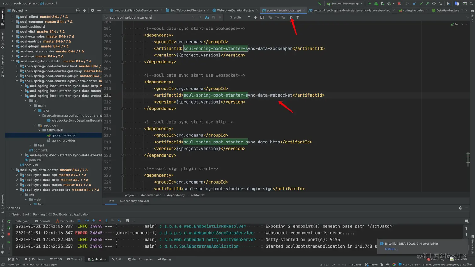Show Git history clock icon
Screen dimensions: 475x267
tap(434, 3)
